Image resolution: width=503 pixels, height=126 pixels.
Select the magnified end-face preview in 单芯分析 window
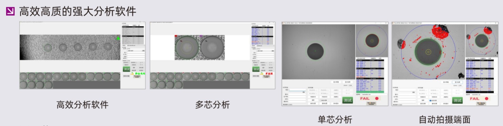[372, 41]
